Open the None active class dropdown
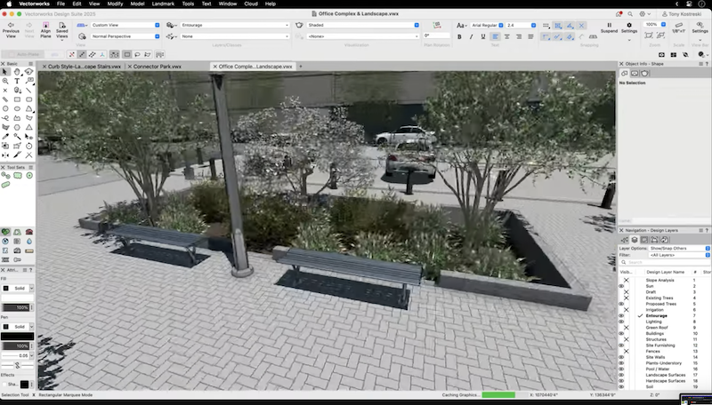The image size is (712, 405). (235, 36)
